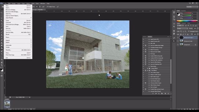Expand the Image Effects action set
The height and width of the screenshot is (112, 199).
(147, 68)
